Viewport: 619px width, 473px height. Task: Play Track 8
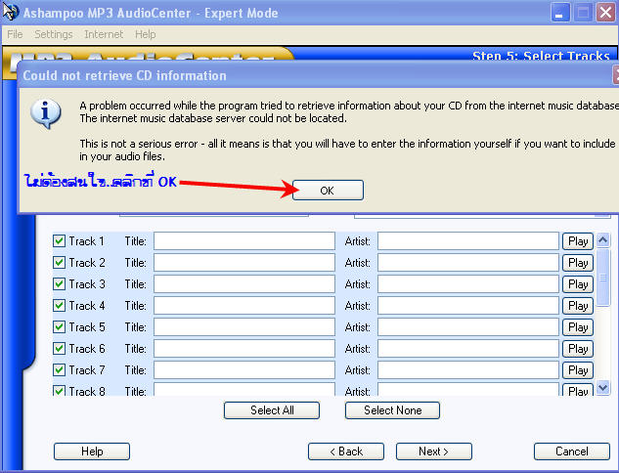578,390
